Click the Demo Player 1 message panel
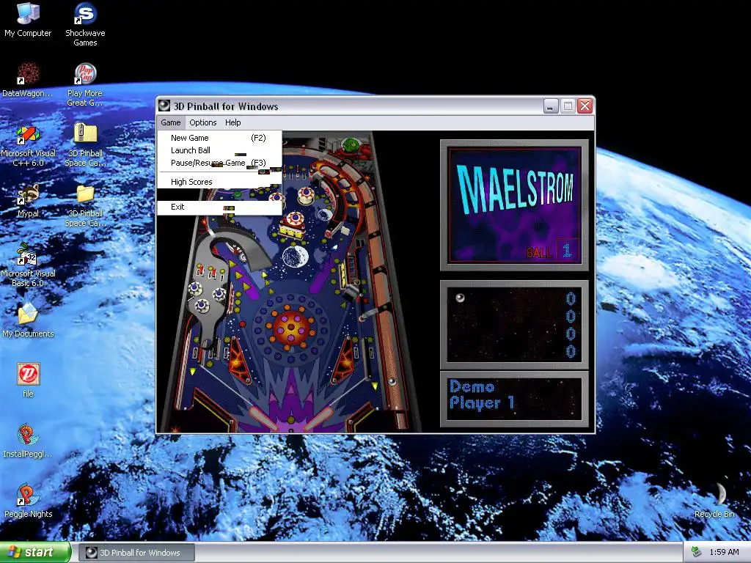This screenshot has width=751, height=563. coord(514,399)
